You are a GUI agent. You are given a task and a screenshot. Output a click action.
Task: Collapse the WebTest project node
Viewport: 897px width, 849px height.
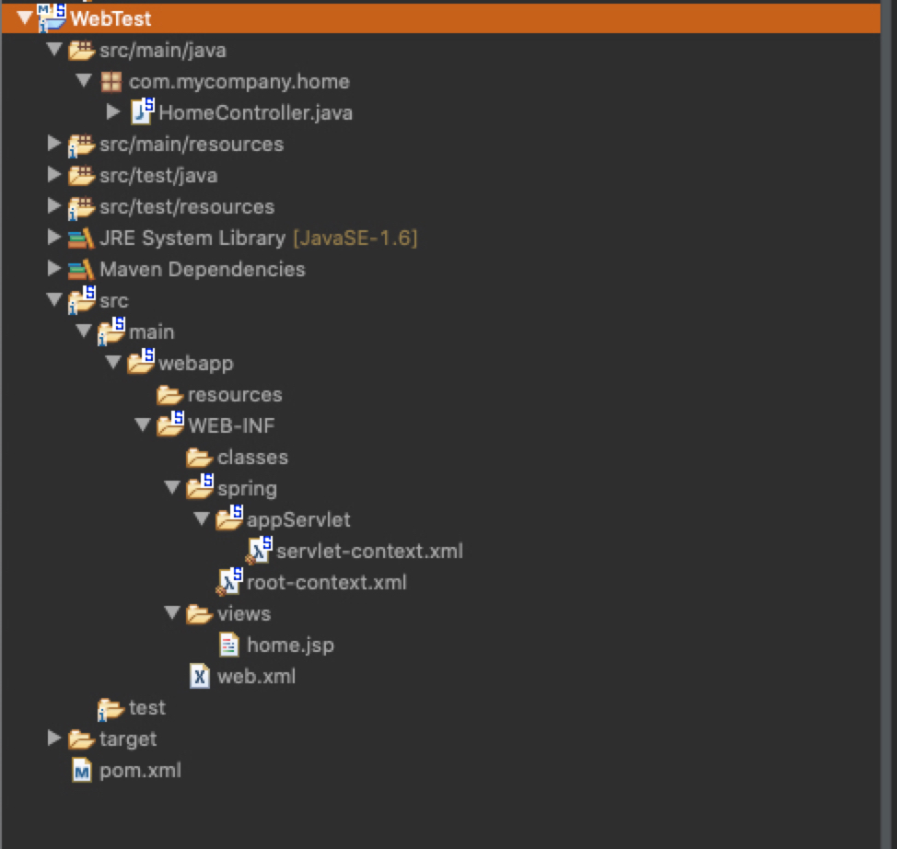[x=25, y=18]
